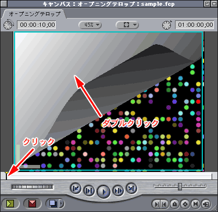Click the red Overwrite edit button

pyautogui.click(x=33, y=203)
